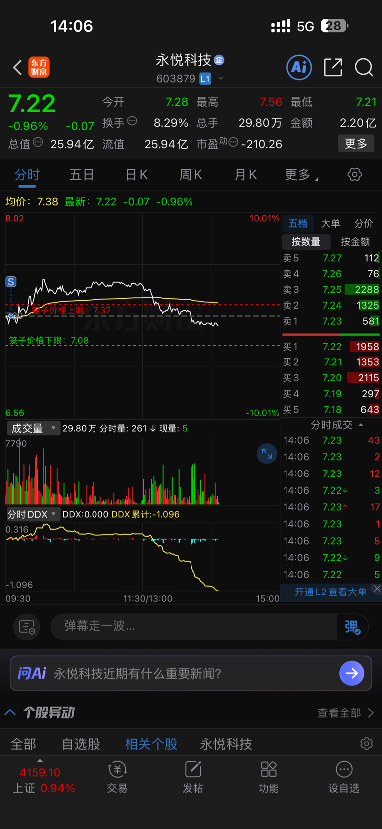Screen dimensions: 382x829
Task: Select the 分价 tab
Action: click(x=364, y=224)
